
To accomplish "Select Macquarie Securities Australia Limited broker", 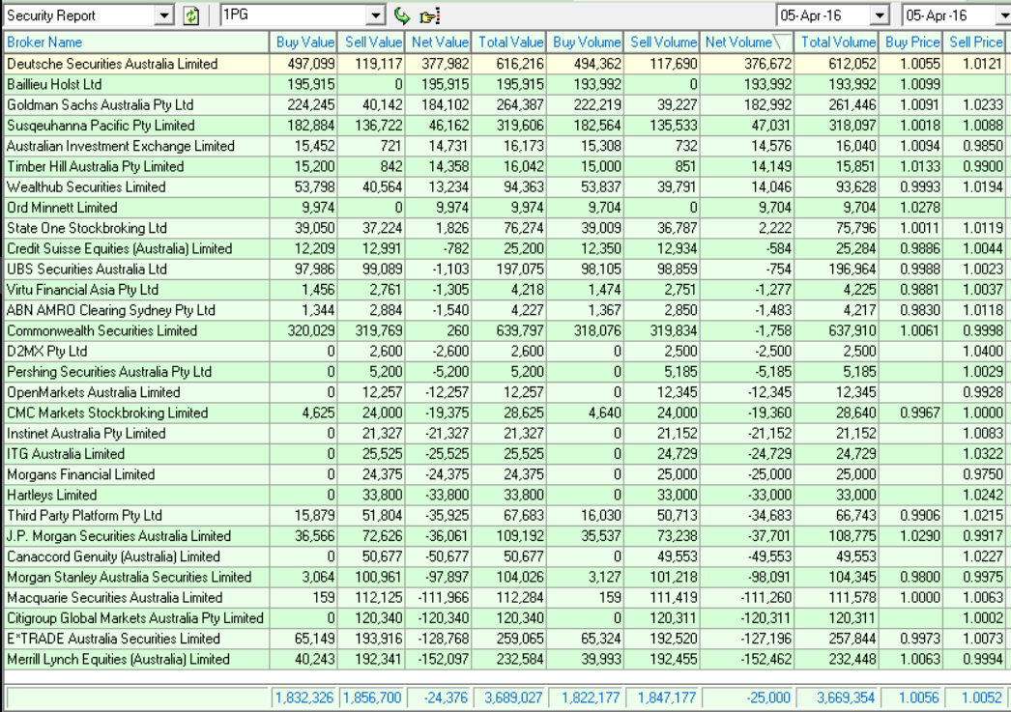I will (x=115, y=600).
